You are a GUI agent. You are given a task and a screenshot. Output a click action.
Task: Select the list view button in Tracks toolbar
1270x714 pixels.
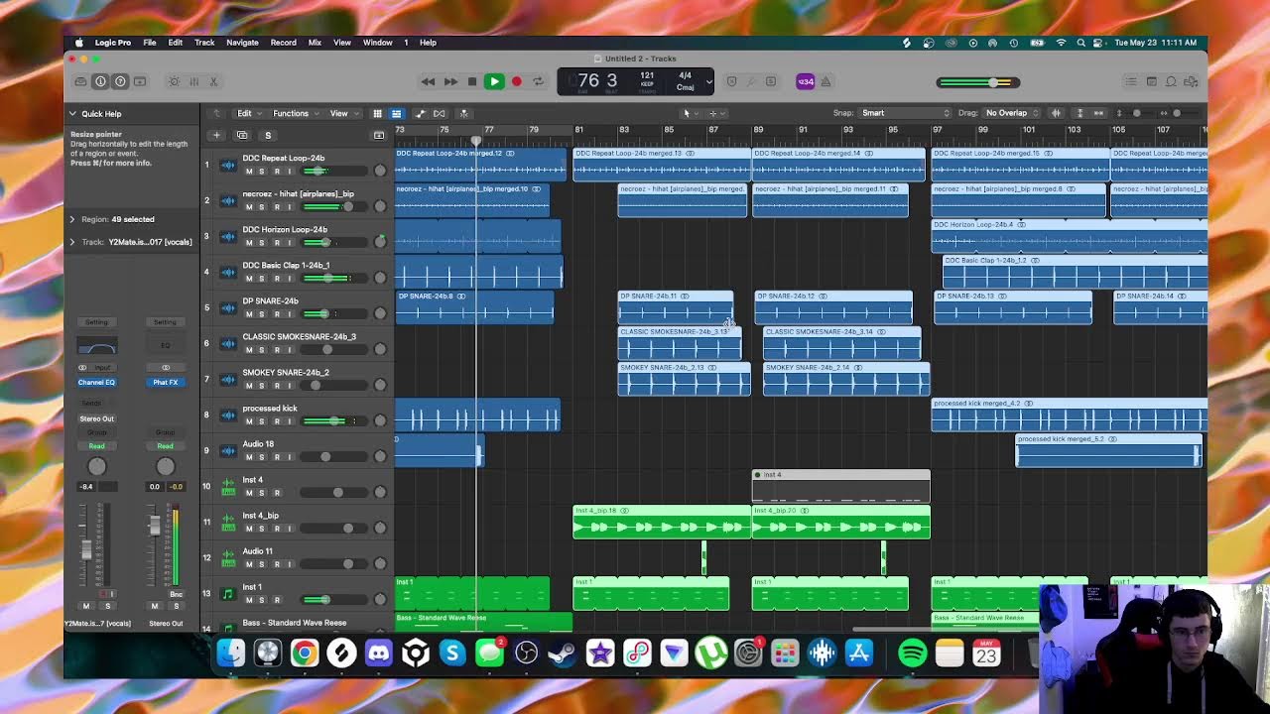click(x=396, y=113)
